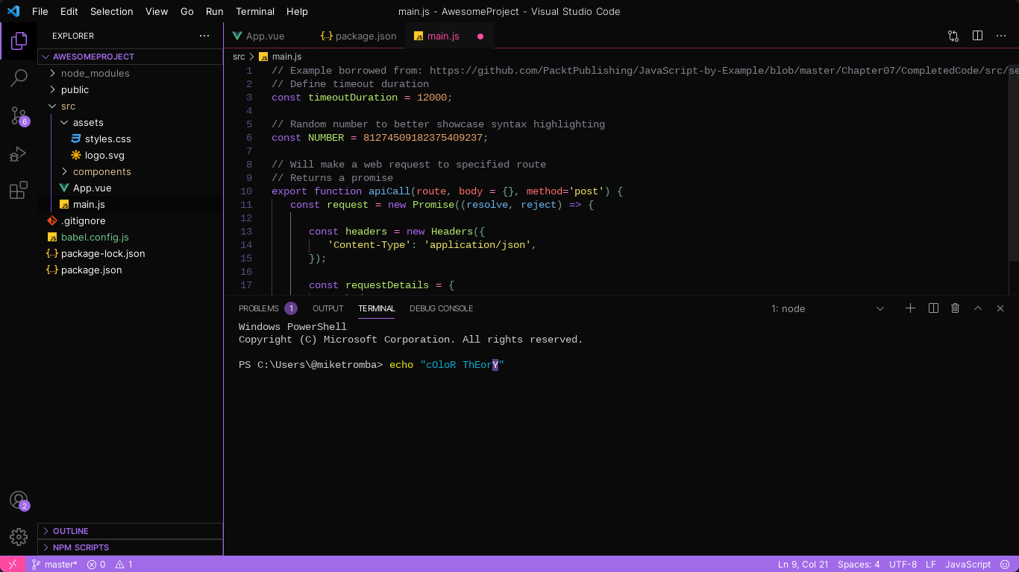1019x572 pixels.
Task: Open the Explorer view in activity bar
Action: tap(19, 41)
